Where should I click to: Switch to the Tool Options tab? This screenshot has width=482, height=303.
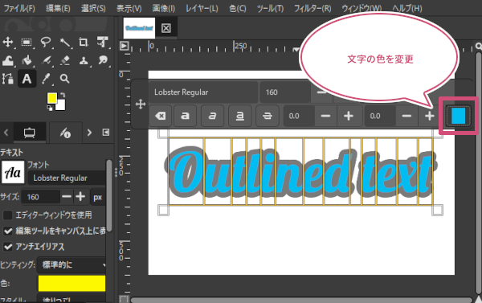(x=29, y=133)
